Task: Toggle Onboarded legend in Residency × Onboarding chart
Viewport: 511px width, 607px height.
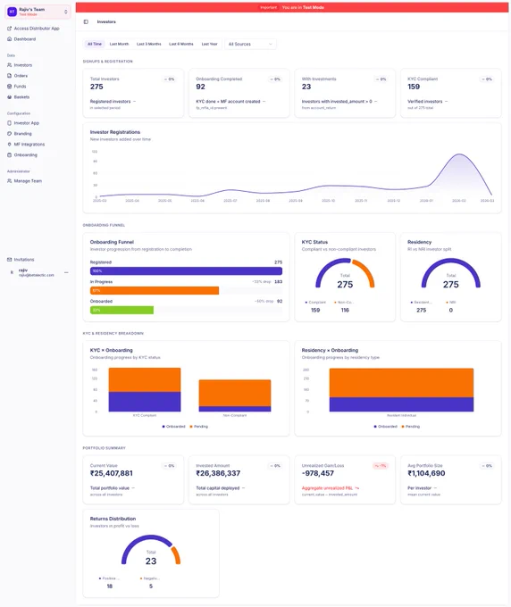Action: pos(385,427)
